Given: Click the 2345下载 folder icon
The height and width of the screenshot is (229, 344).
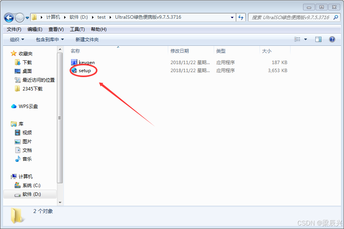Looking at the screenshot, I should [17, 89].
